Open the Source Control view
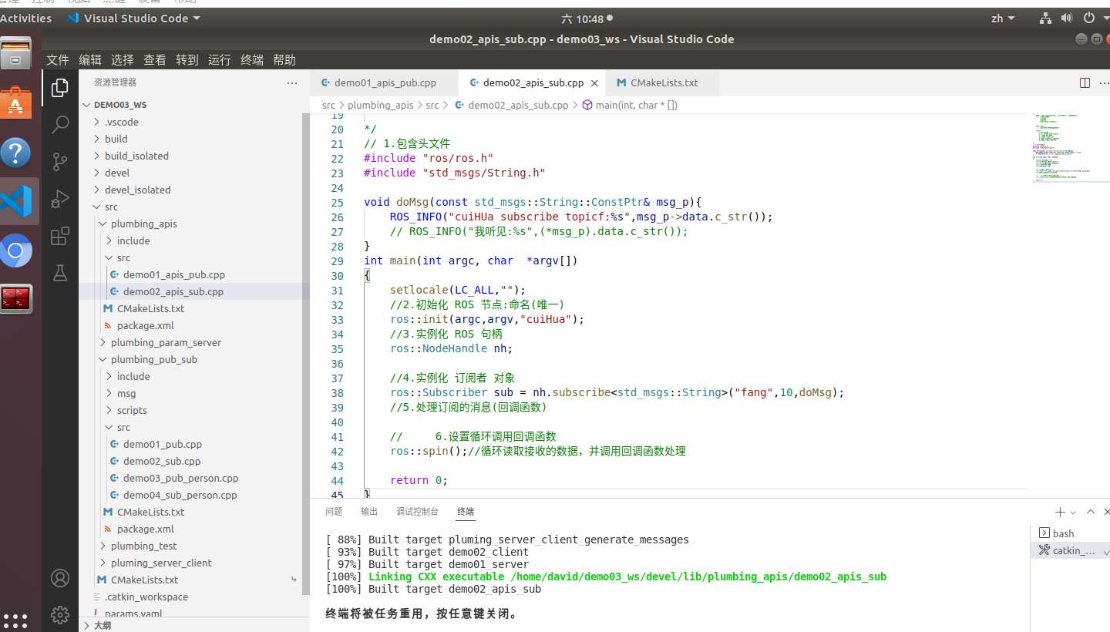Viewport: 1110px width, 632px height. [60, 161]
